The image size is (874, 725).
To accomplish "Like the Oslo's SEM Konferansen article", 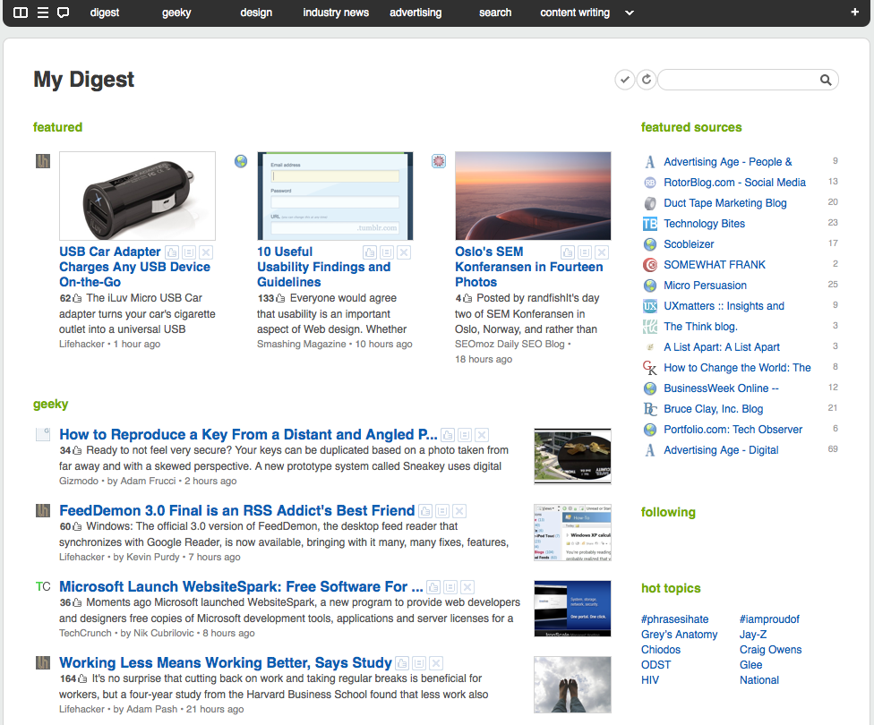I will [568, 252].
